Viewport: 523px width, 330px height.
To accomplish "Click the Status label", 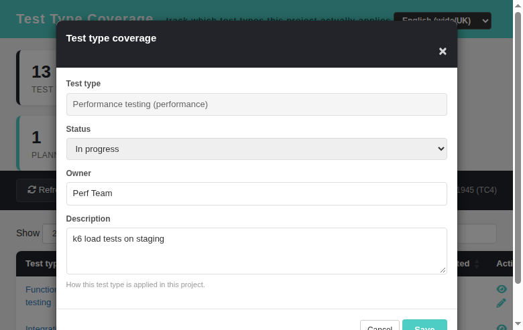I will (x=78, y=129).
